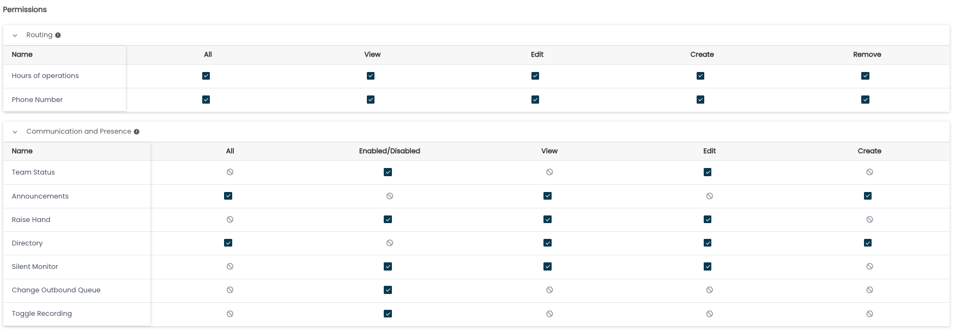Screen dimensions: 955x330
Task: Click the disabled All icon for Change Outbound Queue
Action: pos(230,290)
